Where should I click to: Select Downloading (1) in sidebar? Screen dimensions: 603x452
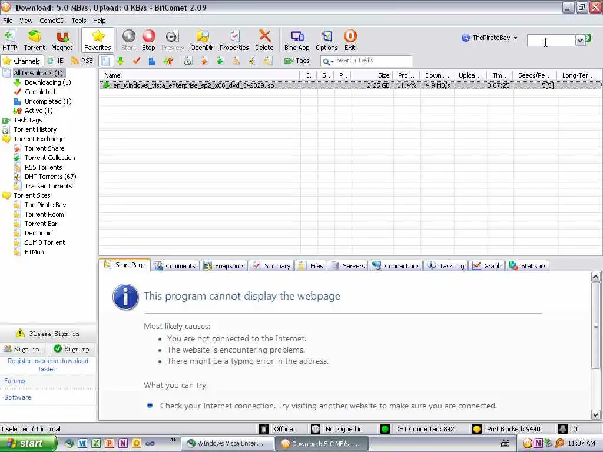(48, 82)
